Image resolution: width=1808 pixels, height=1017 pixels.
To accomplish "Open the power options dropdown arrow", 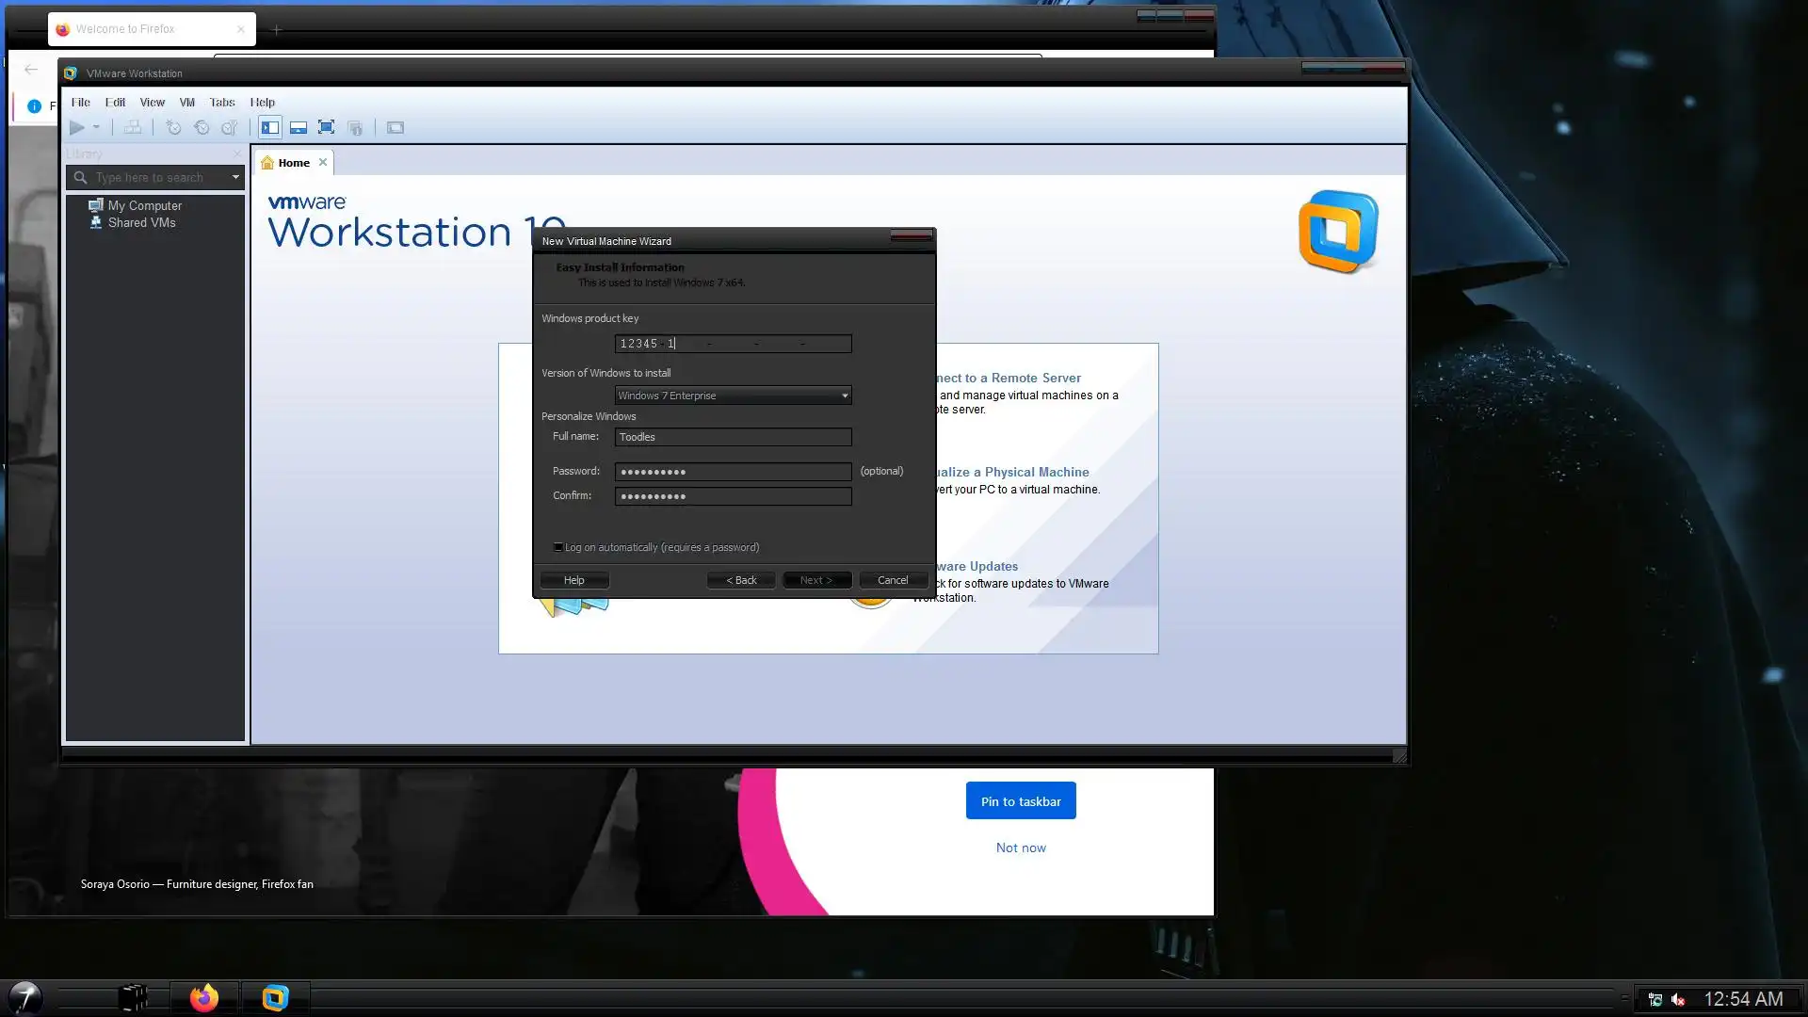I will pyautogui.click(x=96, y=127).
